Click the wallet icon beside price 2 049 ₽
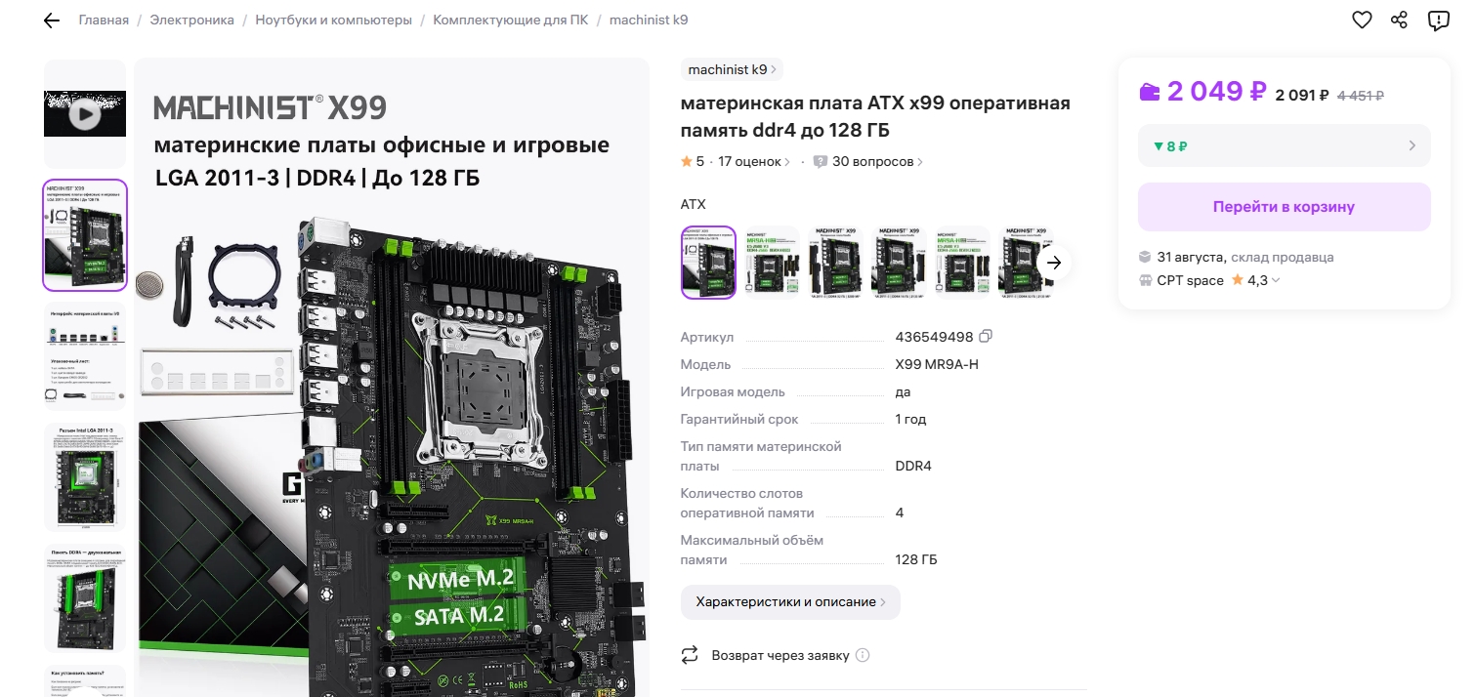 click(1150, 92)
